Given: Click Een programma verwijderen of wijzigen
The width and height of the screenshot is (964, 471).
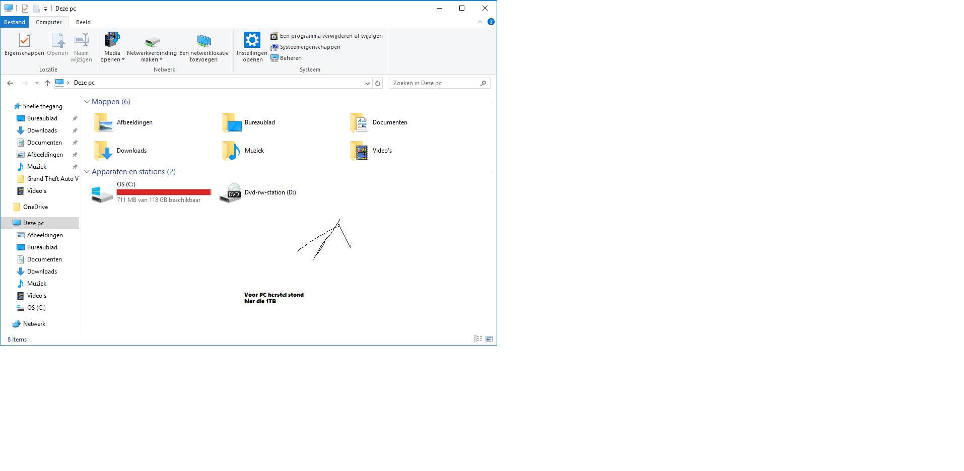Looking at the screenshot, I should coord(326,36).
